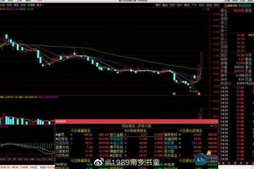Click the 今日跌幅排名 section header
Image resolution: width=254 pixels, height=169 pixels.
[x=80, y=161]
